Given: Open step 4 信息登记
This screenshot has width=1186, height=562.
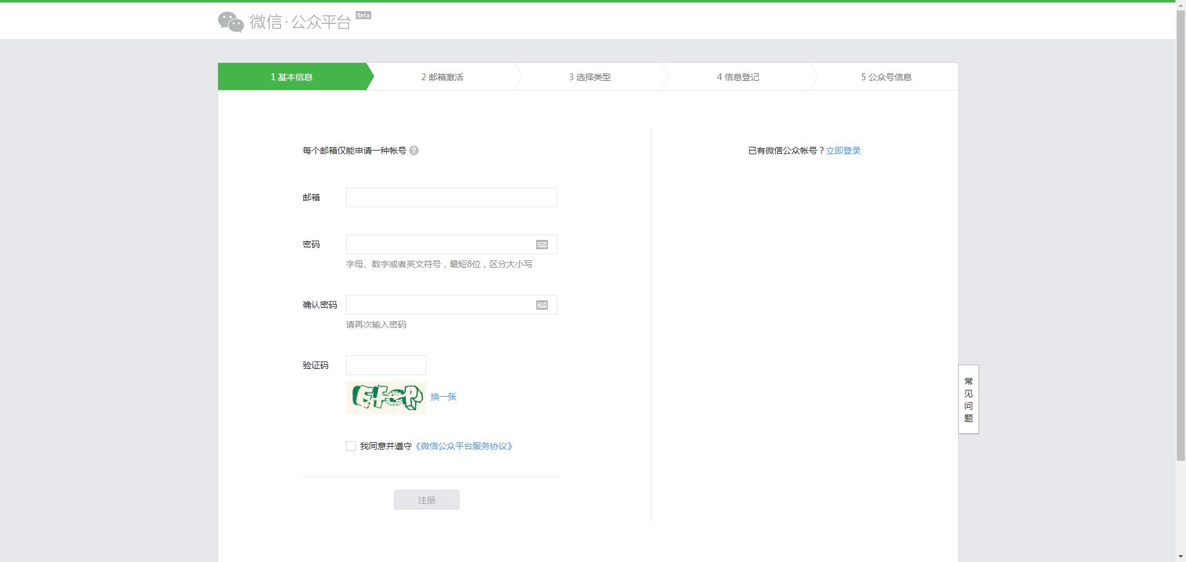Looking at the screenshot, I should pyautogui.click(x=738, y=76).
